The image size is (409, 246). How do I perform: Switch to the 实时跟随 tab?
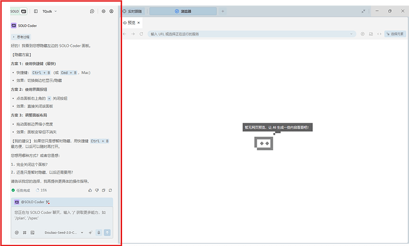tap(133, 11)
